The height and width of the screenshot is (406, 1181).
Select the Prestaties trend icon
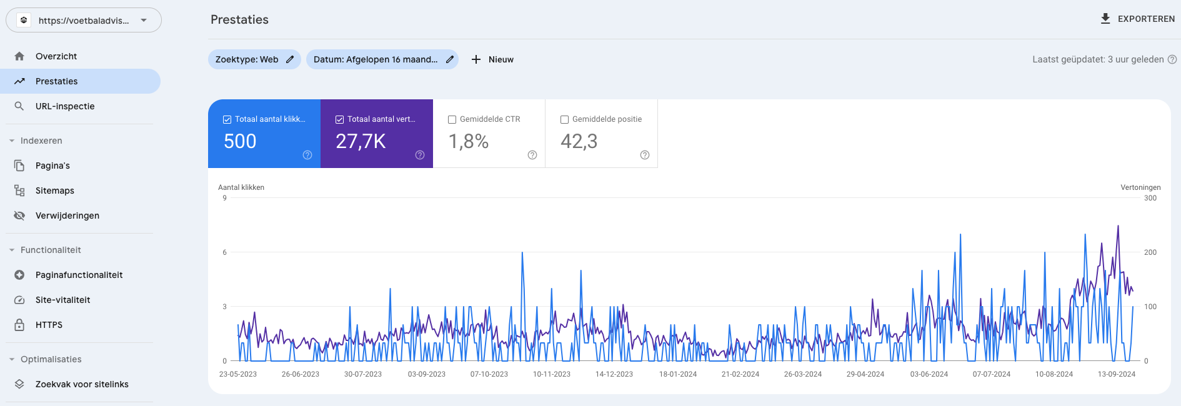tap(19, 81)
